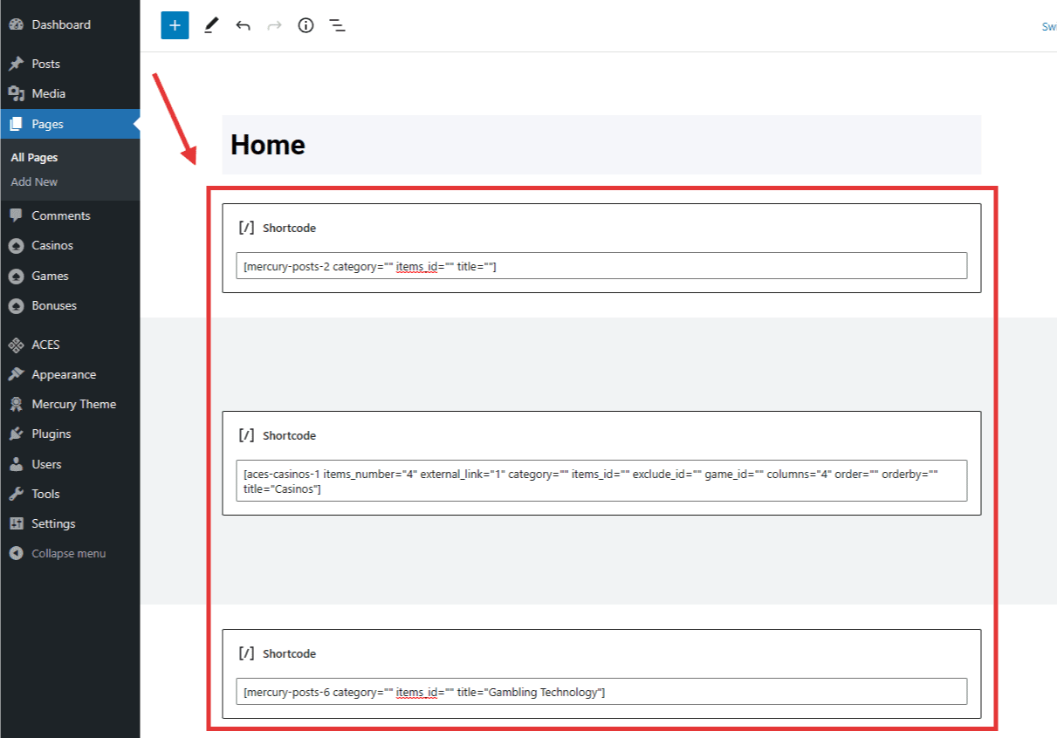The width and height of the screenshot is (1057, 738).
Task: Click the Redo arrow icon
Action: 274,25
